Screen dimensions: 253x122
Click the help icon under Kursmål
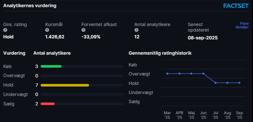pos(47,30)
